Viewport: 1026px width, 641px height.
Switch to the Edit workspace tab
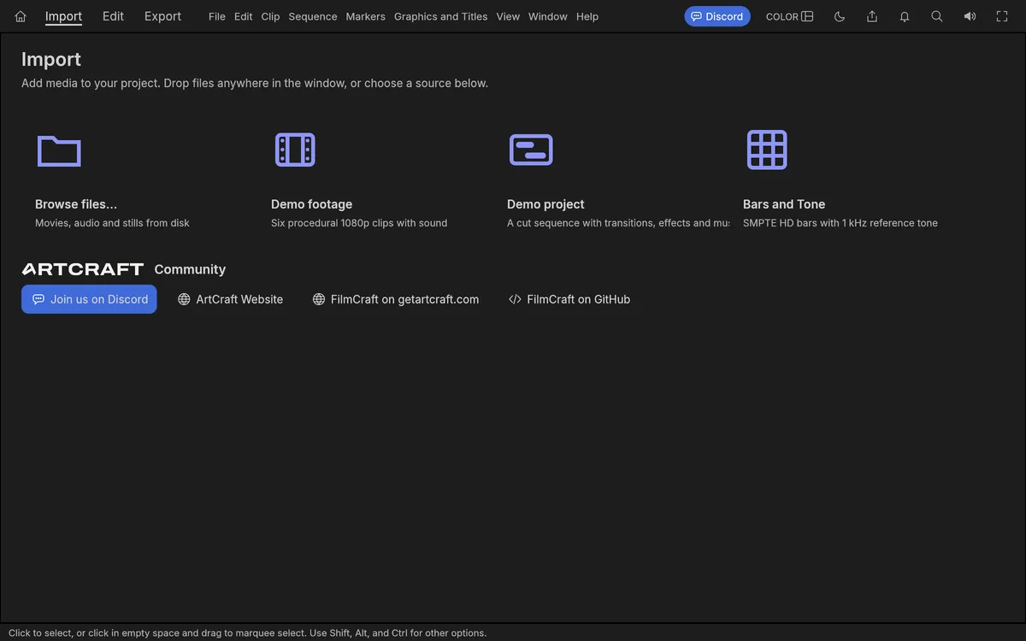[113, 16]
